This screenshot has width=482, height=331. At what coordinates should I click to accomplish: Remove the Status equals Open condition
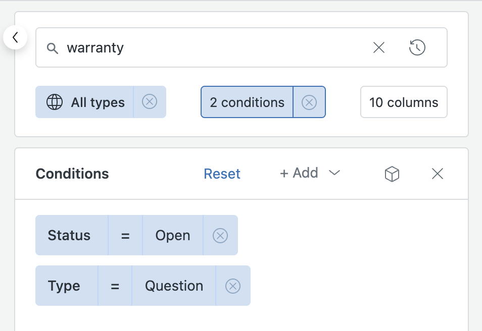point(220,236)
